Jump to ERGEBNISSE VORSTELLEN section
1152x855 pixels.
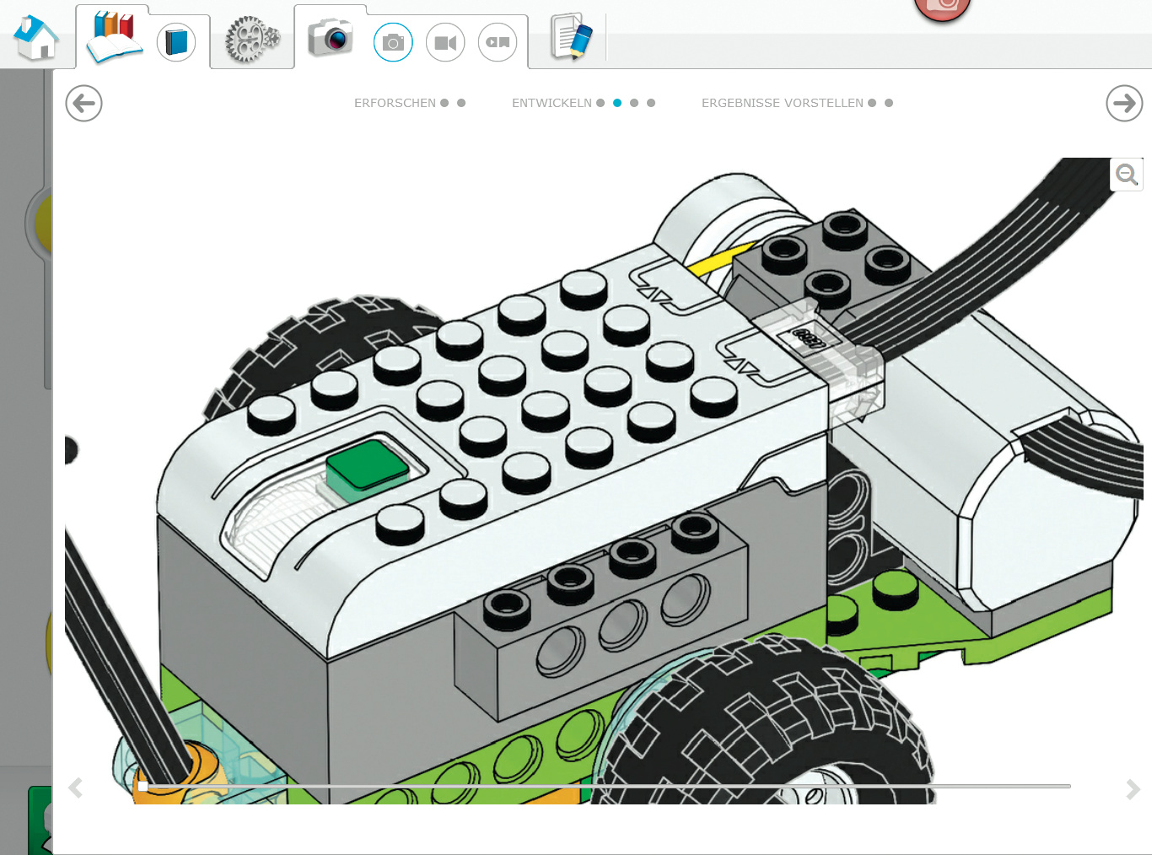pyautogui.click(x=782, y=103)
